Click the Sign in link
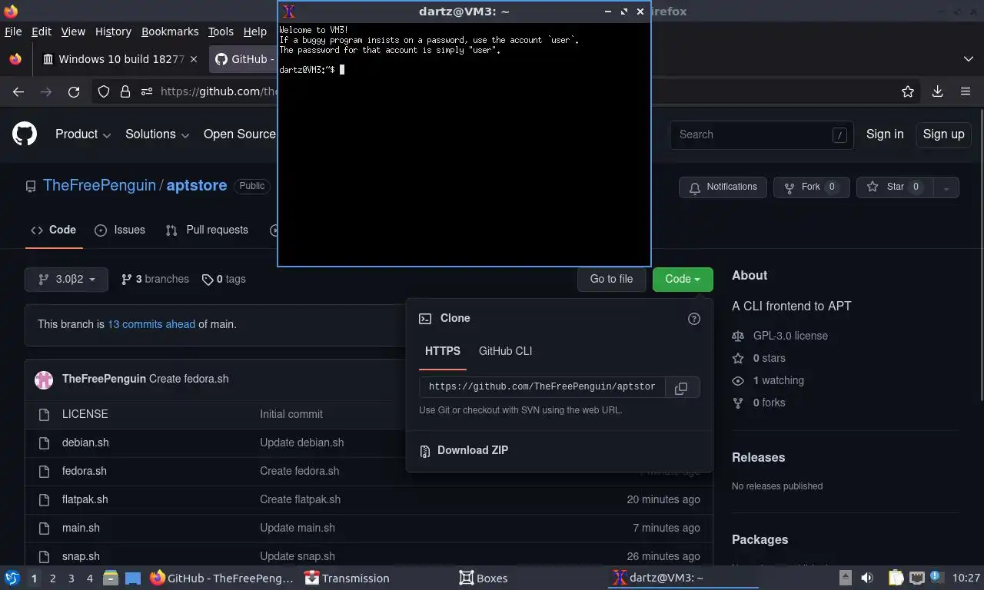 (885, 134)
